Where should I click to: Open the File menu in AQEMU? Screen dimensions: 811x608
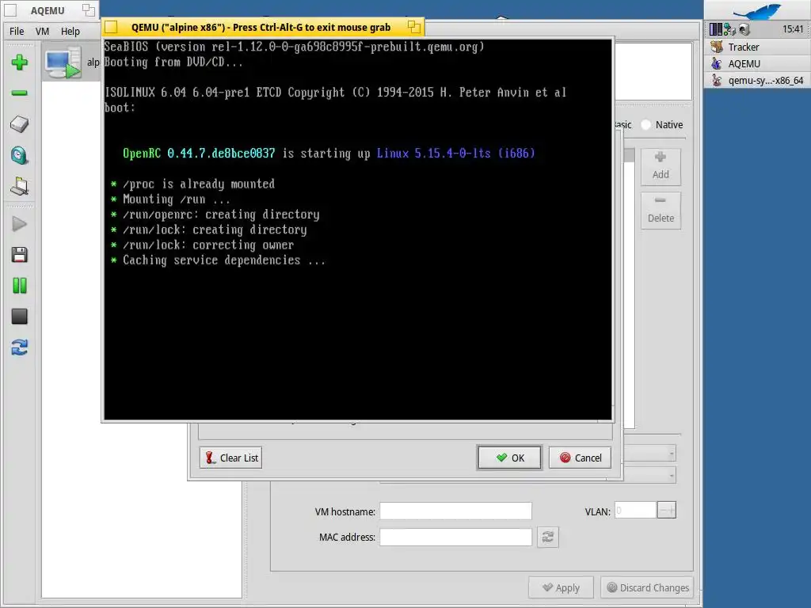pyautogui.click(x=17, y=31)
